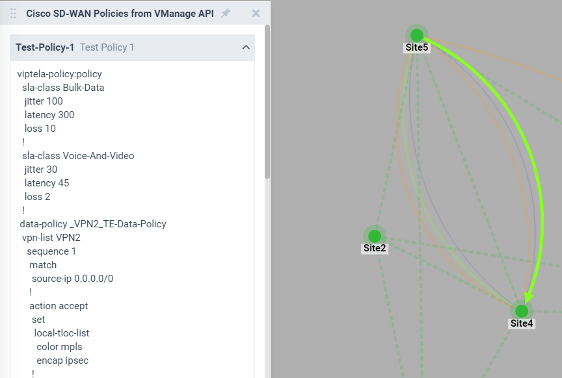The width and height of the screenshot is (562, 378).
Task: Click the Test Policy 1 description text
Action: [107, 47]
